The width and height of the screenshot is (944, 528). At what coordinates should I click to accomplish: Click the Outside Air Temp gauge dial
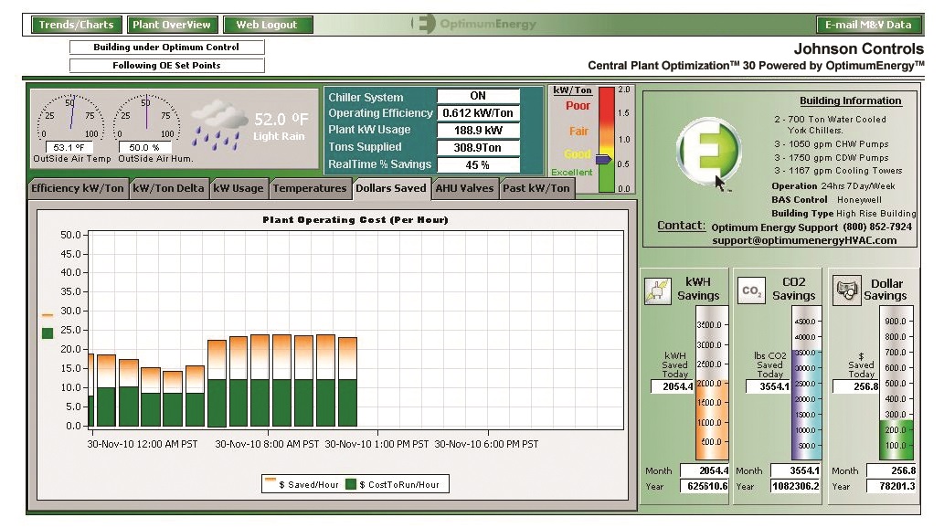click(70, 117)
